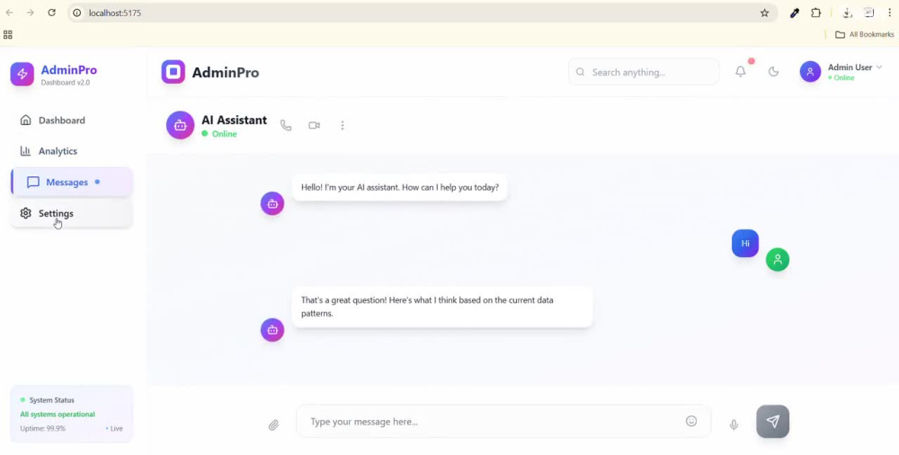Click bot avatar beside the Hello message
This screenshot has width=899, height=455.
(x=272, y=204)
